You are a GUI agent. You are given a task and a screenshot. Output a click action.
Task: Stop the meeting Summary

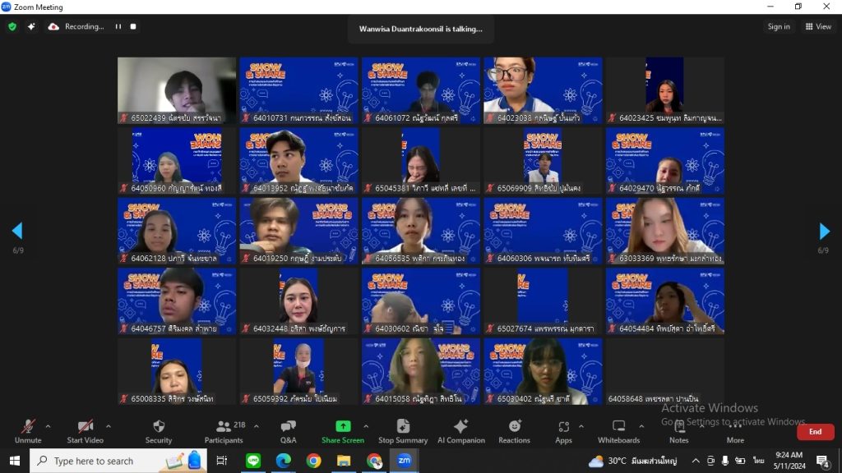point(403,432)
